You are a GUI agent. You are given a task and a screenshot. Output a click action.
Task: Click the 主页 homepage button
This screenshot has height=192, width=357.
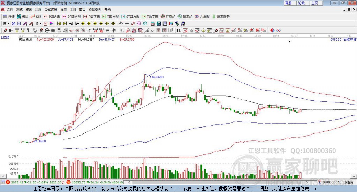tap(317, 3)
